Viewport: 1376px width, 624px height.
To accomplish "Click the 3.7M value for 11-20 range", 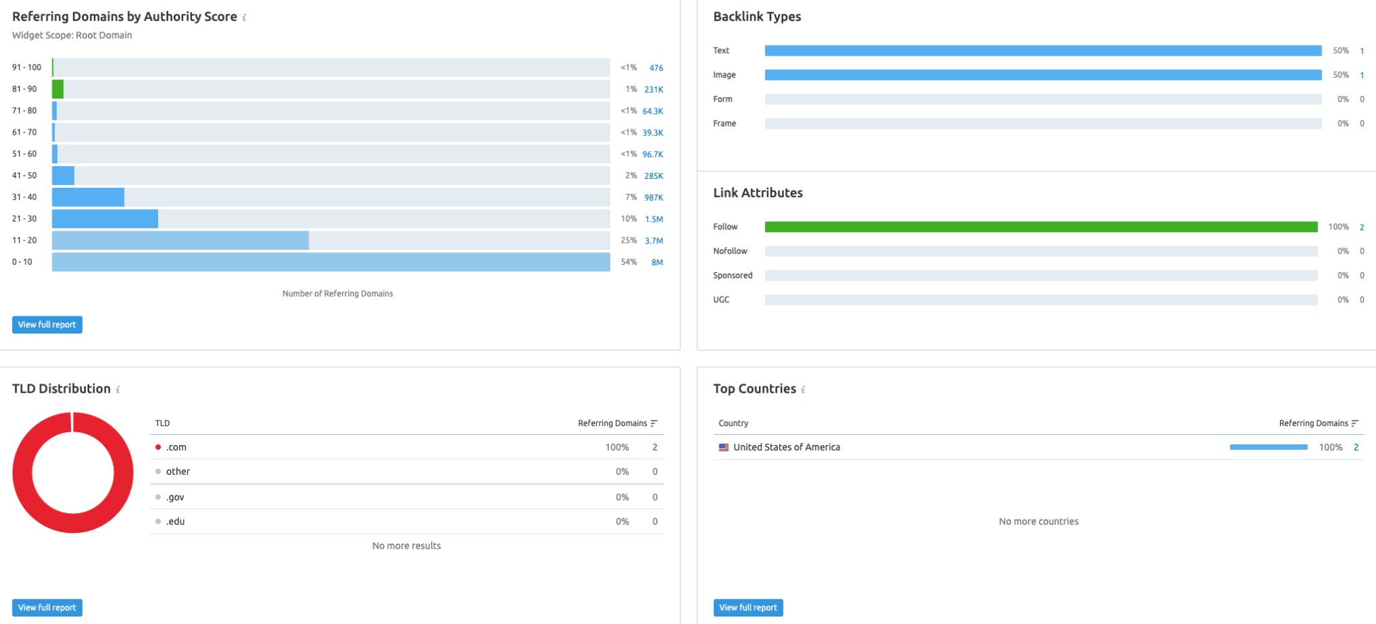I will 654,241.
